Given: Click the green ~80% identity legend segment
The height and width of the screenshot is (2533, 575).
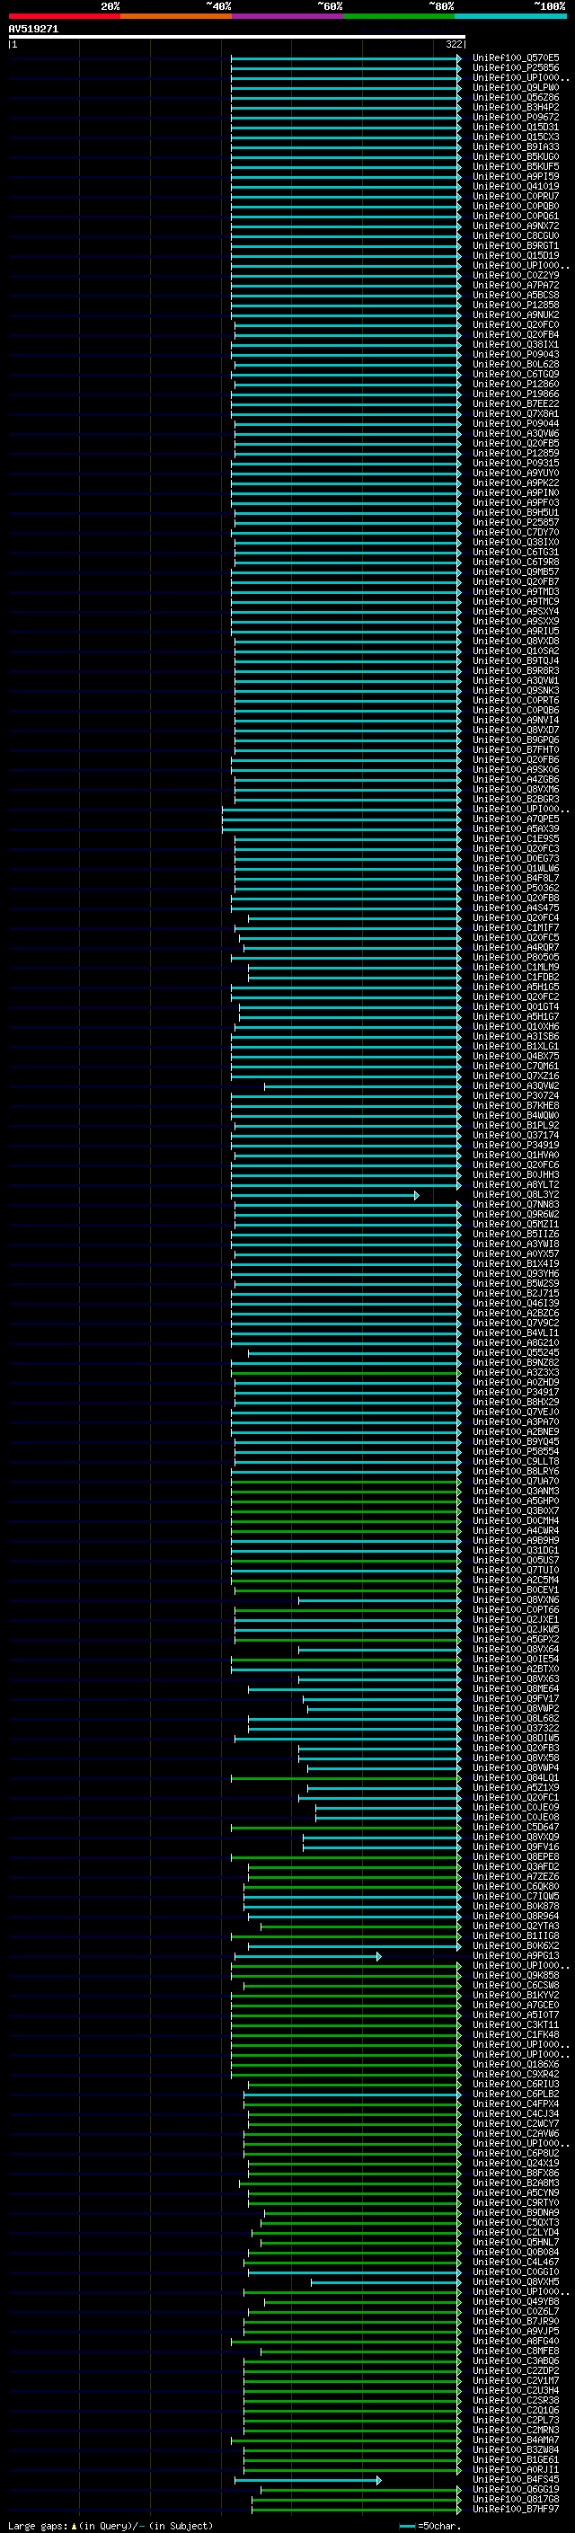Looking at the screenshot, I should click(399, 16).
